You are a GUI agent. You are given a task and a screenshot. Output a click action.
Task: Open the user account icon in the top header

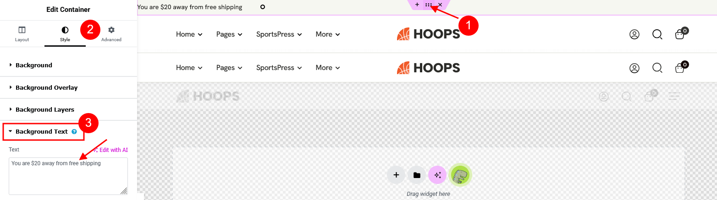pyautogui.click(x=634, y=34)
